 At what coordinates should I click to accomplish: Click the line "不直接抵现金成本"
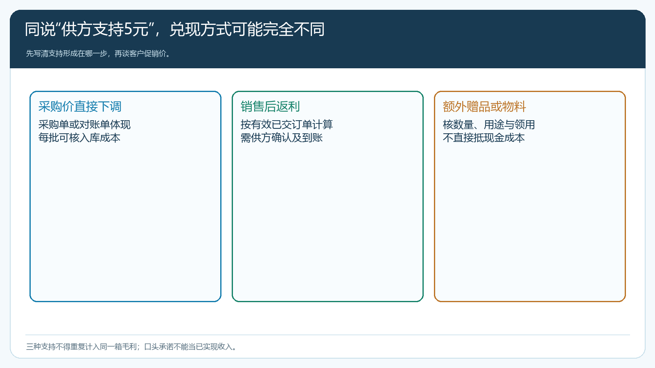click(x=483, y=138)
